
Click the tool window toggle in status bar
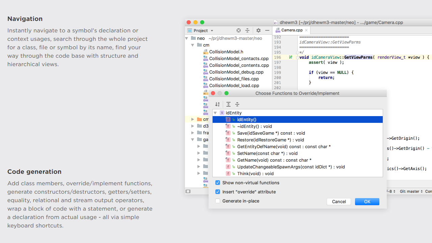point(188,191)
